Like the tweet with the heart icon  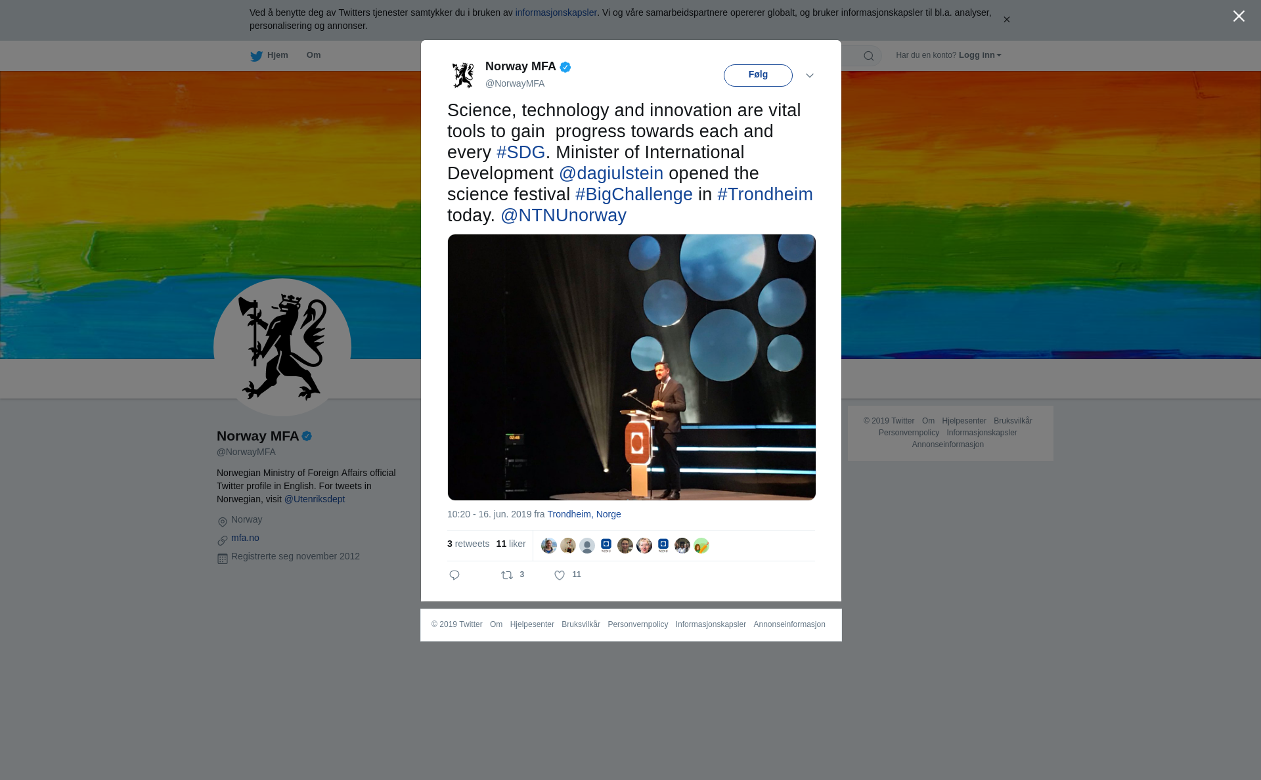pos(560,575)
